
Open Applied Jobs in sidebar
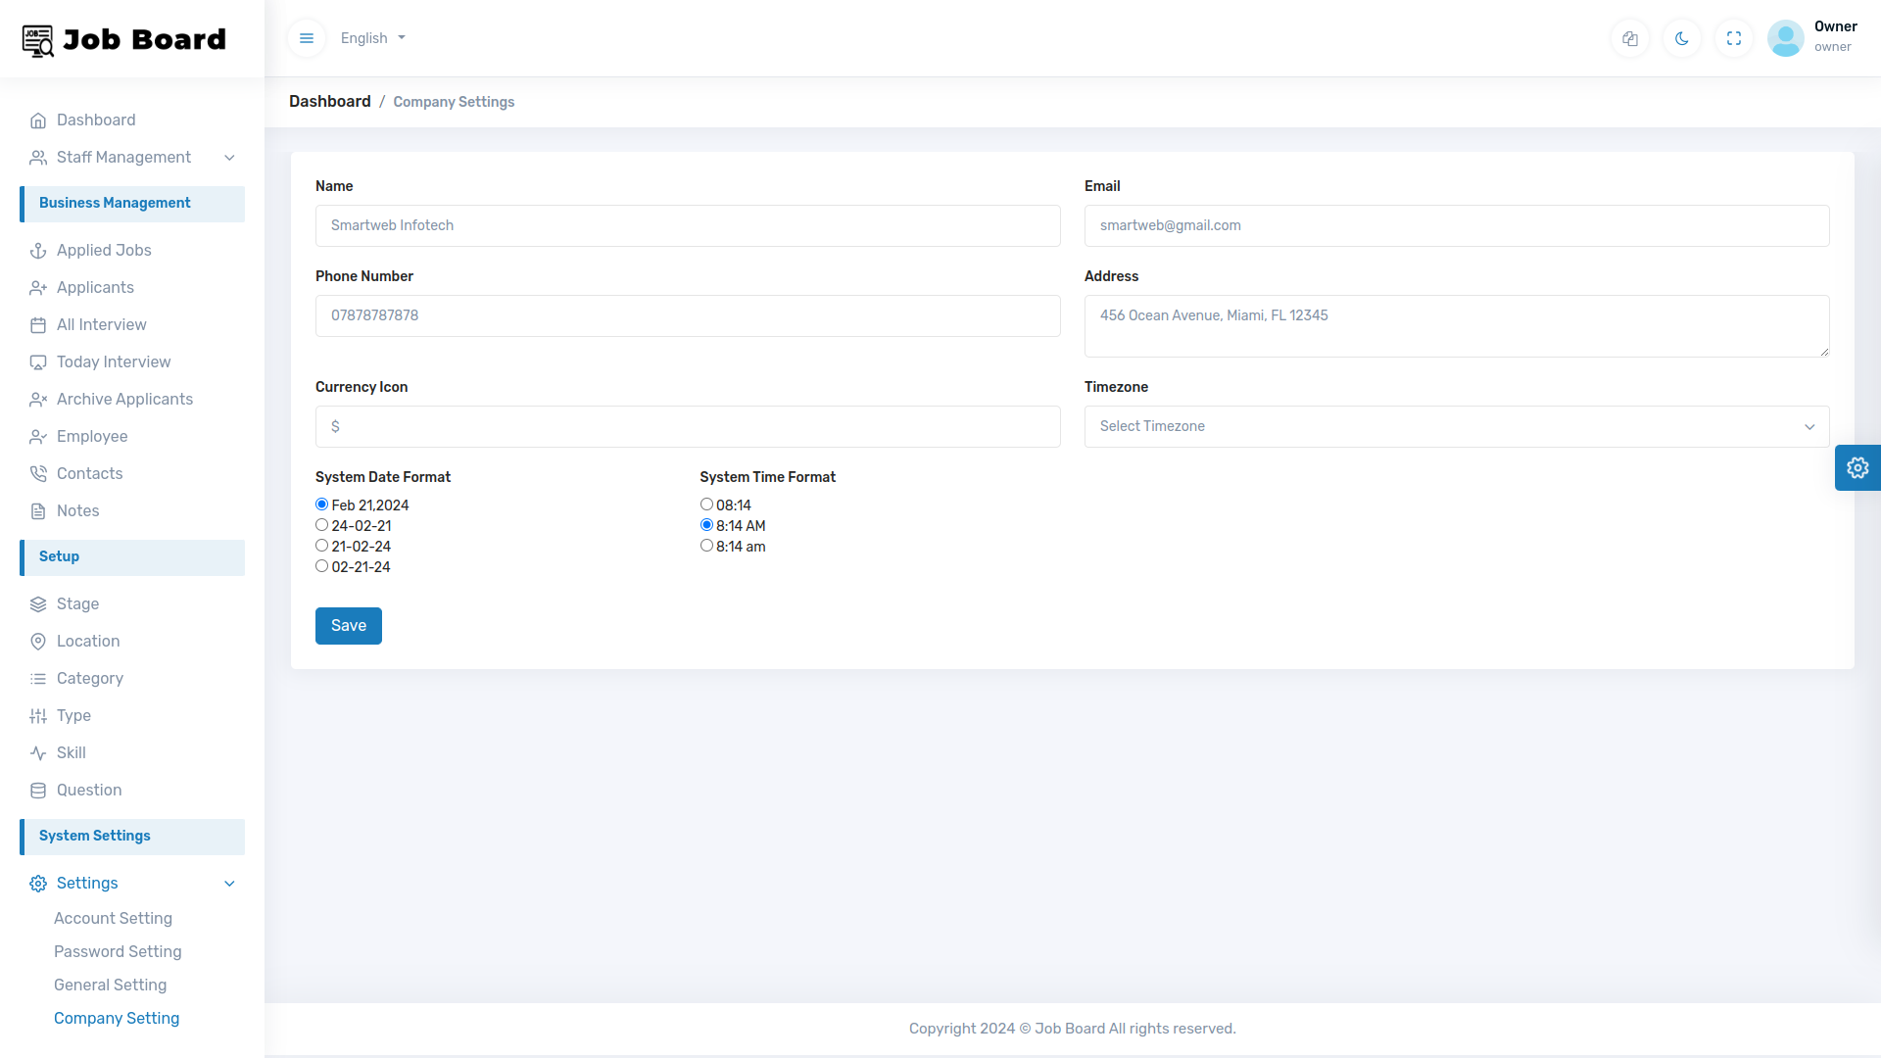point(104,251)
